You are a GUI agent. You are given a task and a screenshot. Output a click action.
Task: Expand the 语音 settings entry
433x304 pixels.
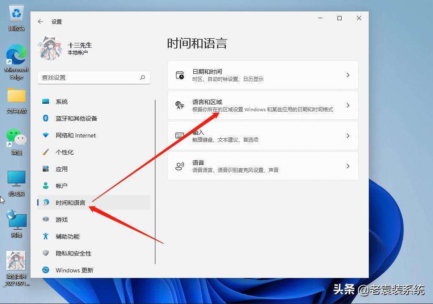pos(263,166)
